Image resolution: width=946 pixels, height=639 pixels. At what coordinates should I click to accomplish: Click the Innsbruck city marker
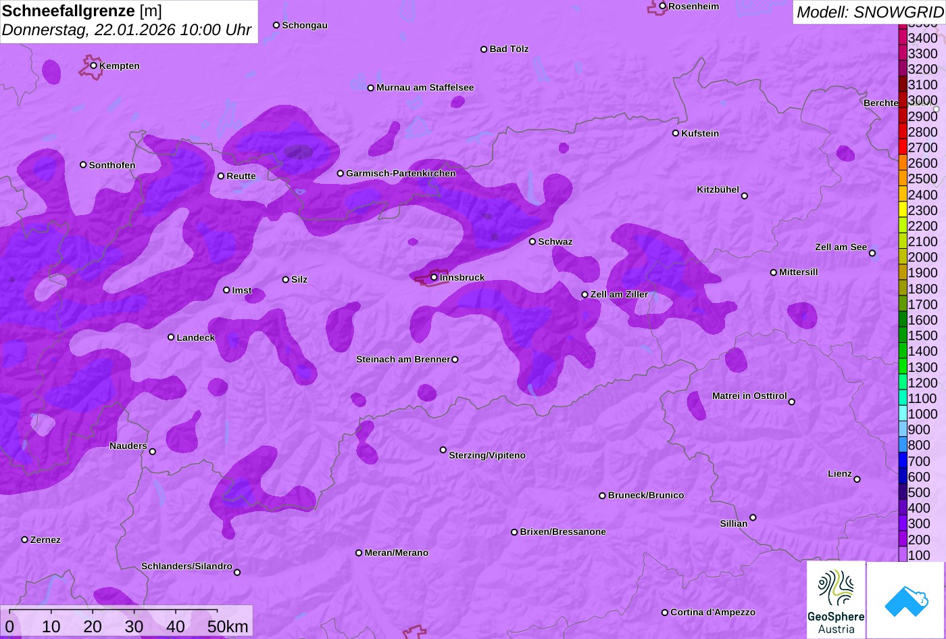click(x=434, y=277)
